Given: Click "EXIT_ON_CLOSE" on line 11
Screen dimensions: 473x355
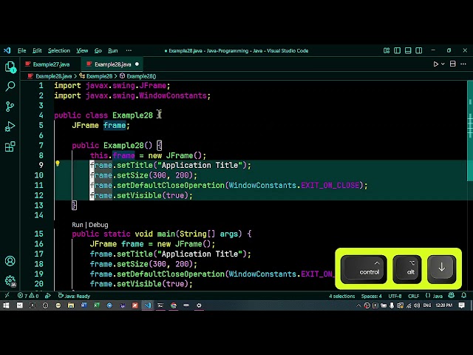Looking at the screenshot, I should click(x=330, y=186).
